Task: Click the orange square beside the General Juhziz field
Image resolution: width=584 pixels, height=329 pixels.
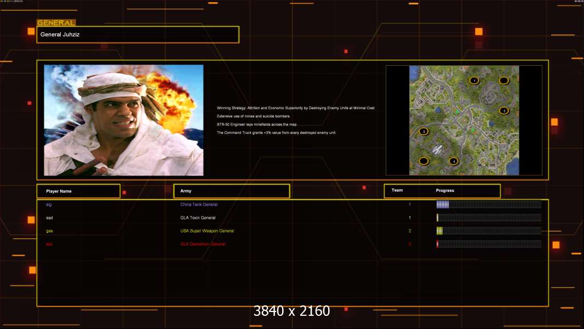Action: click(31, 31)
